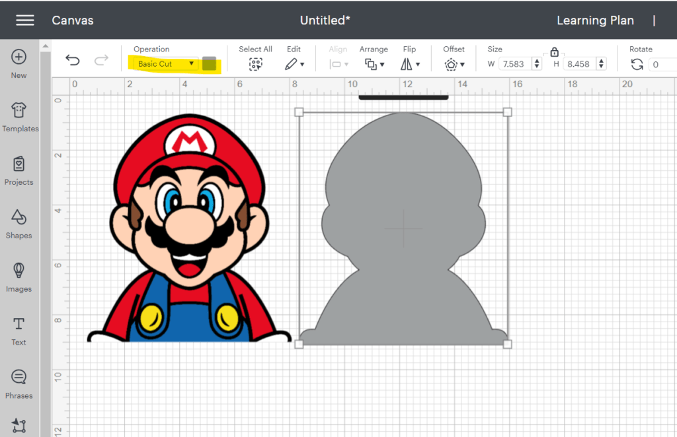The image size is (677, 437).
Task: Toggle the size aspect ratio lock
Action: pyautogui.click(x=555, y=52)
